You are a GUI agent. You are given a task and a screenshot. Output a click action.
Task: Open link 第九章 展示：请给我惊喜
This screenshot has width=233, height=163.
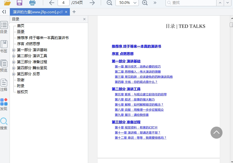[132, 115]
